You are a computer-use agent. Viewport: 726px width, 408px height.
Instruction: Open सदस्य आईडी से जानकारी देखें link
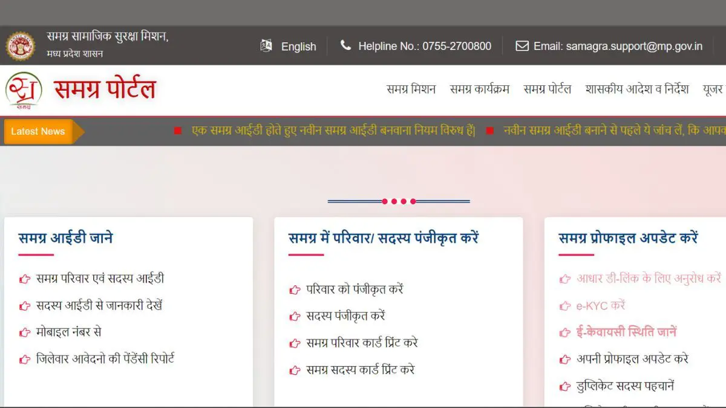click(x=99, y=305)
